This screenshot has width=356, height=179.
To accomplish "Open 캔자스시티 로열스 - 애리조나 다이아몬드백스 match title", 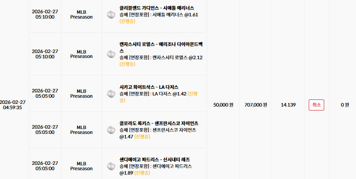I will pos(161,47).
